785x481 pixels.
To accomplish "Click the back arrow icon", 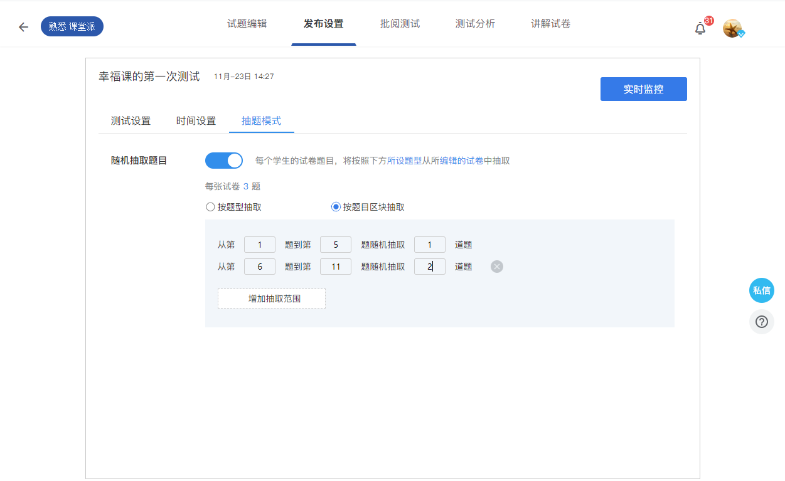I will [24, 27].
